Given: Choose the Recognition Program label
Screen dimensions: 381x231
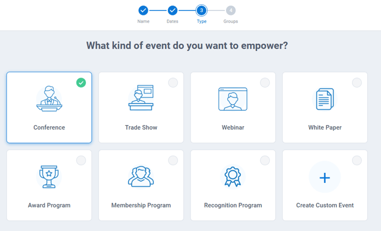Looking at the screenshot, I should point(233,205).
